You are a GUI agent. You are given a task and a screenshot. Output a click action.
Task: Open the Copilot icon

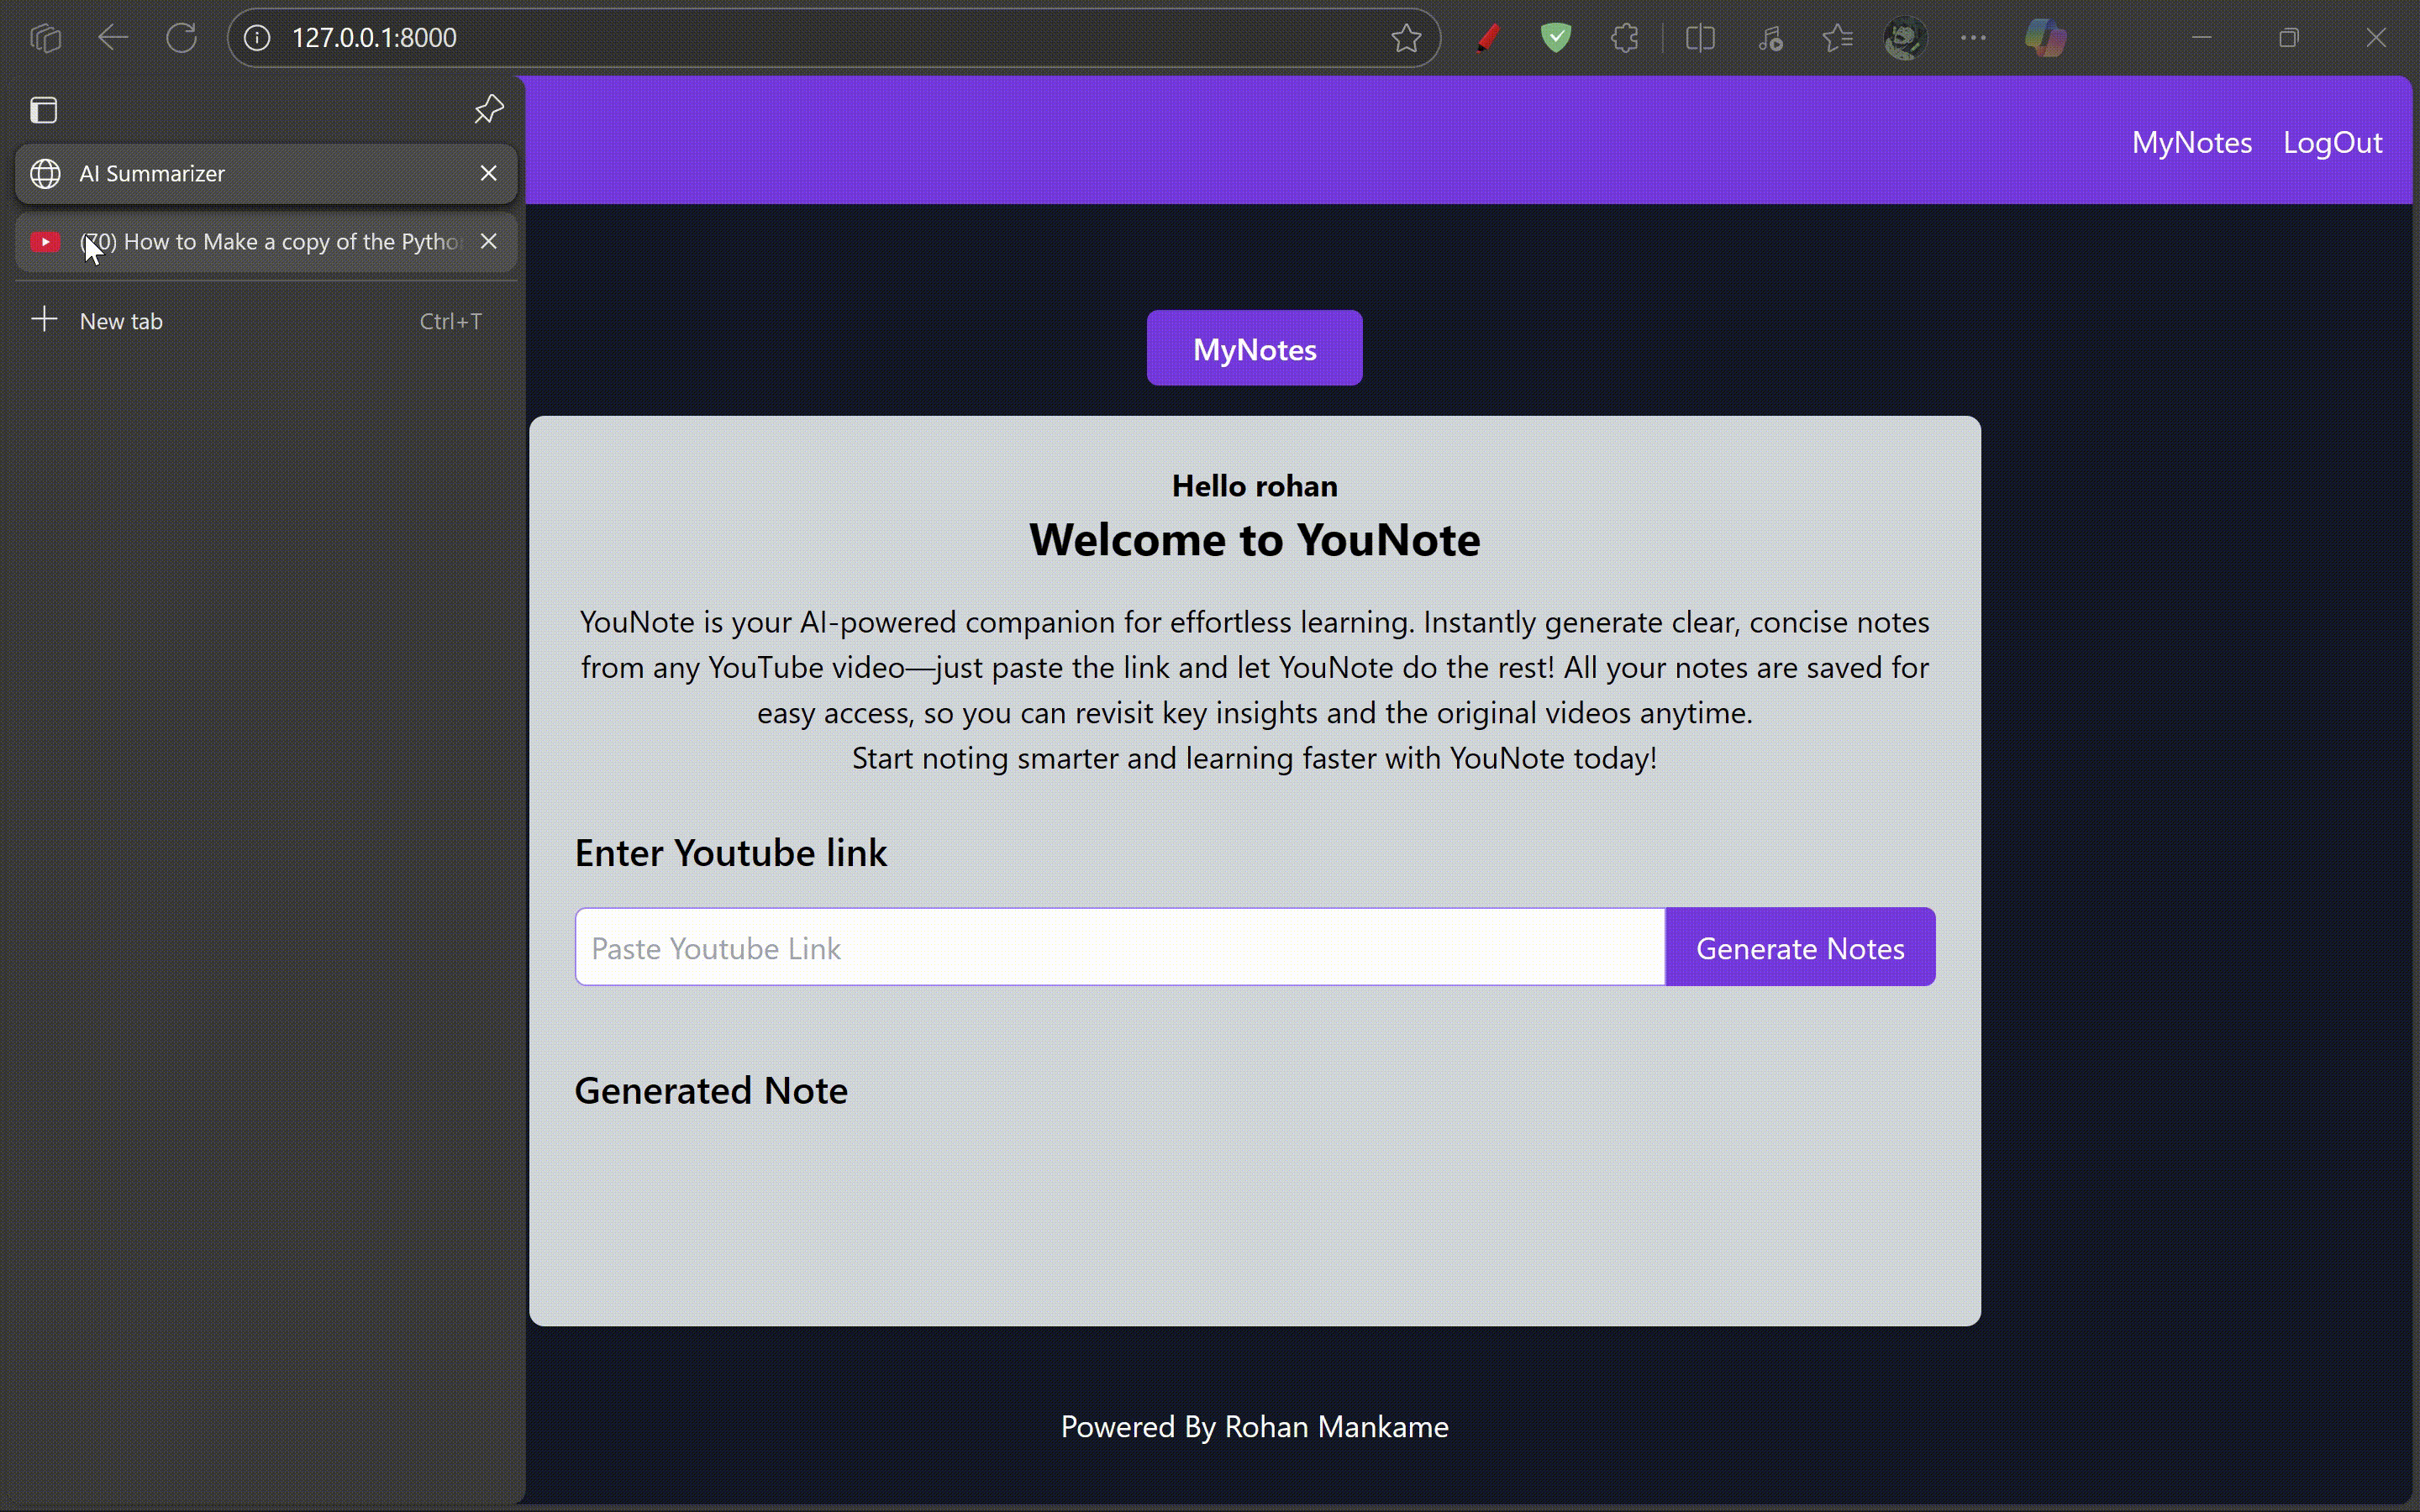[2045, 38]
